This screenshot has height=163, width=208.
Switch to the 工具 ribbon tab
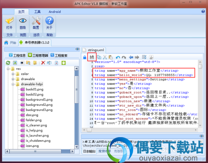click(x=37, y=12)
